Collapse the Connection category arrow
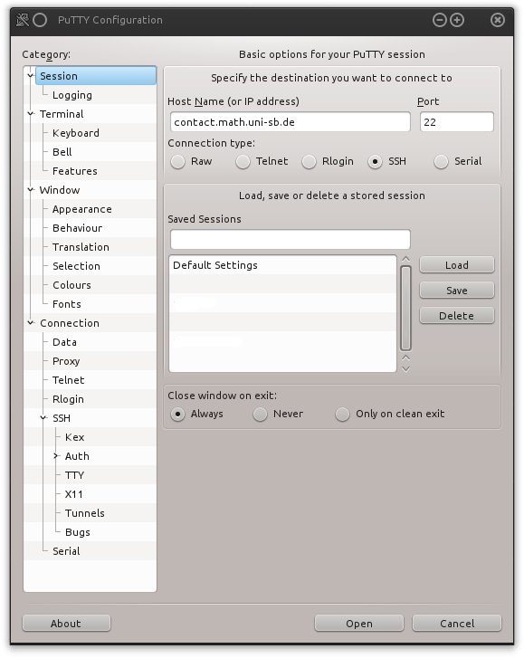 (x=31, y=323)
